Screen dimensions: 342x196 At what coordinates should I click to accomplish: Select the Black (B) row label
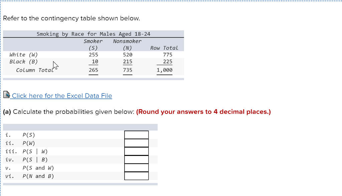23,61
